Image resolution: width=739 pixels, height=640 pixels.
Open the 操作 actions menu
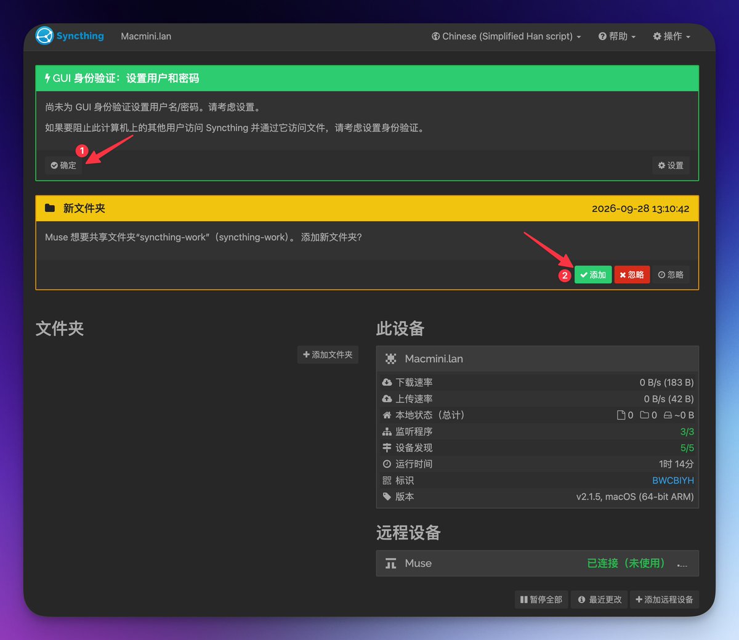point(672,36)
